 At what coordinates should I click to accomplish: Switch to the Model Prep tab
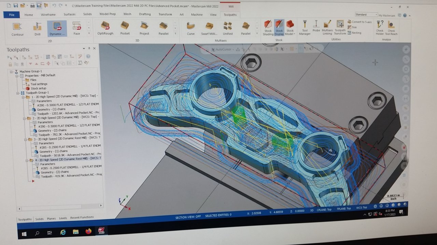click(x=108, y=14)
